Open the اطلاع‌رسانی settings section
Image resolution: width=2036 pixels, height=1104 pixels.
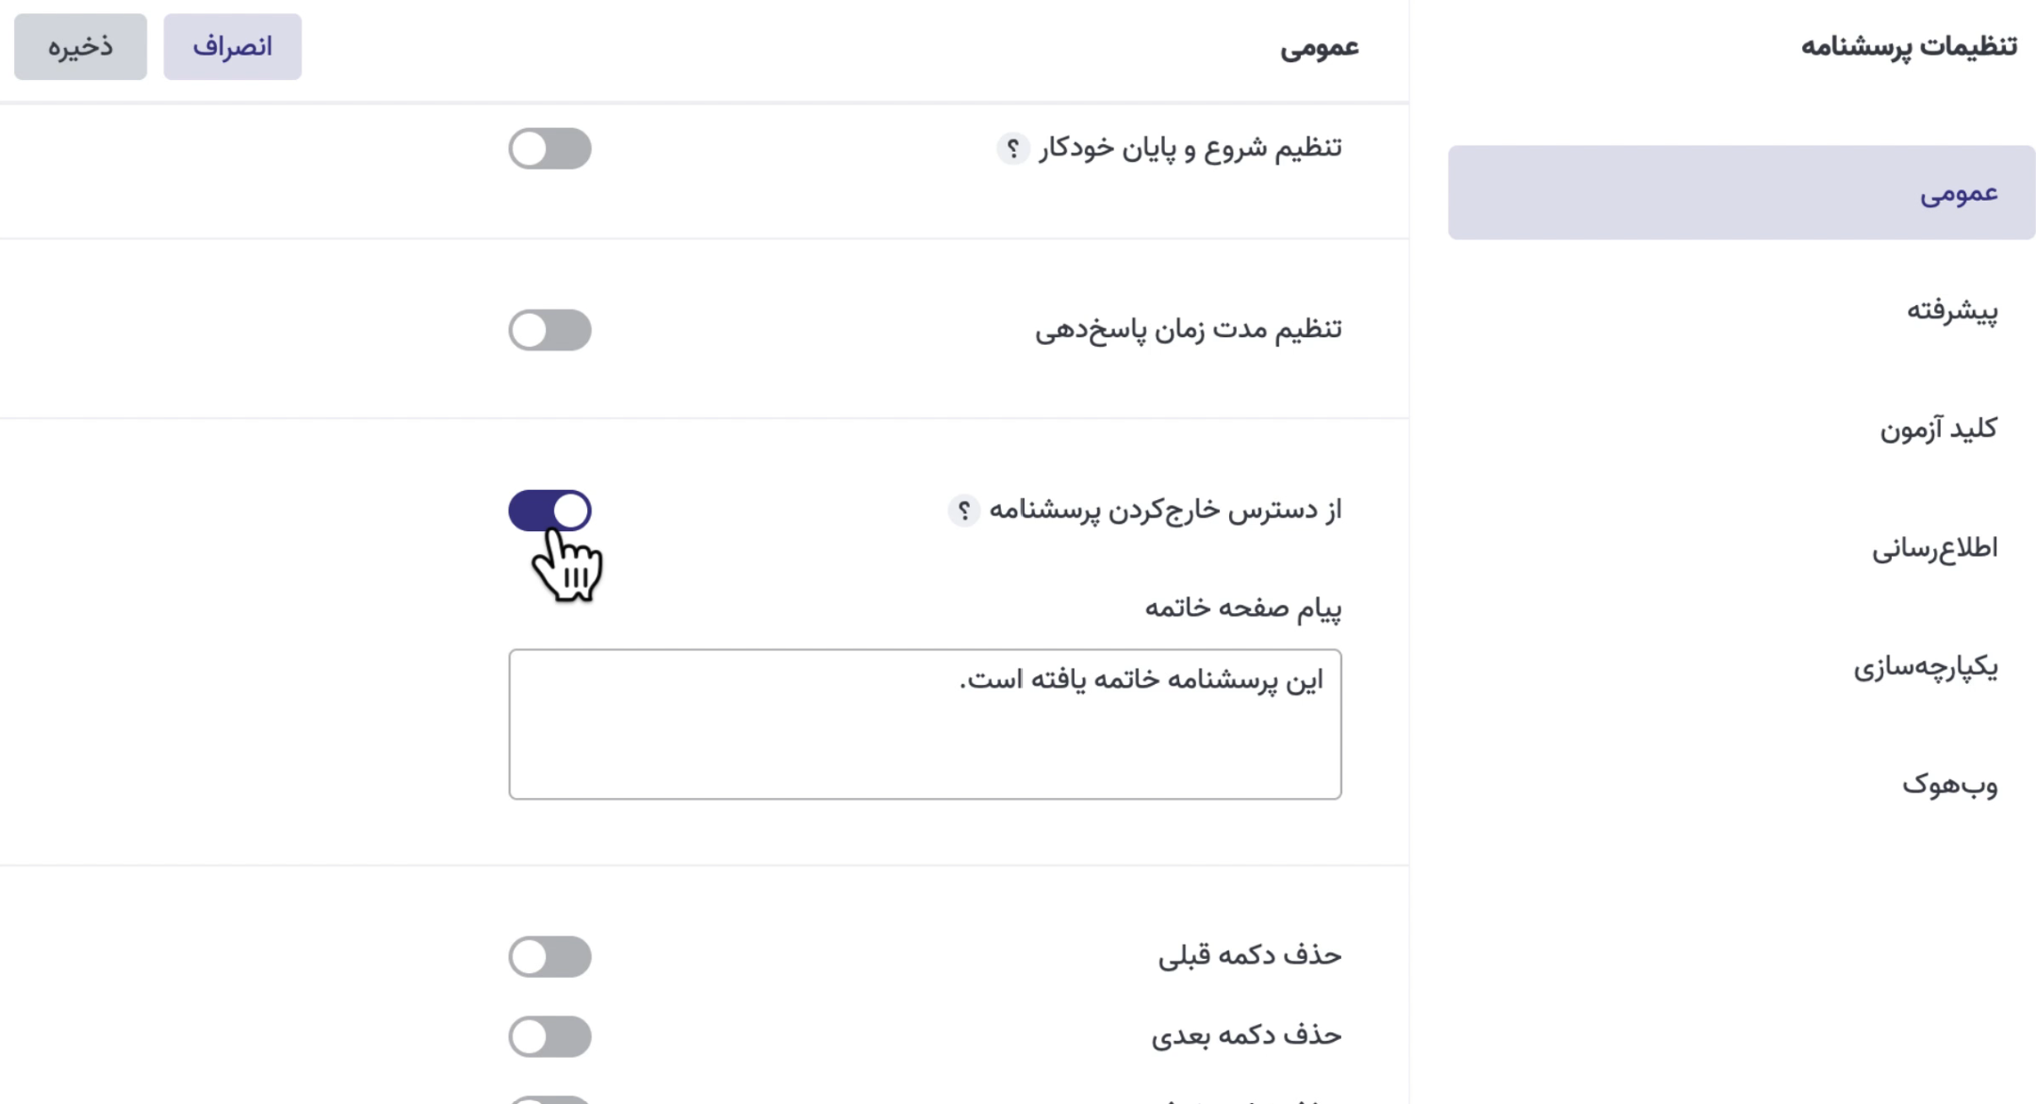pos(1934,548)
